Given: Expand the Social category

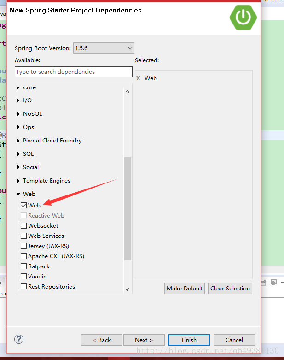Looking at the screenshot, I should click(18, 167).
